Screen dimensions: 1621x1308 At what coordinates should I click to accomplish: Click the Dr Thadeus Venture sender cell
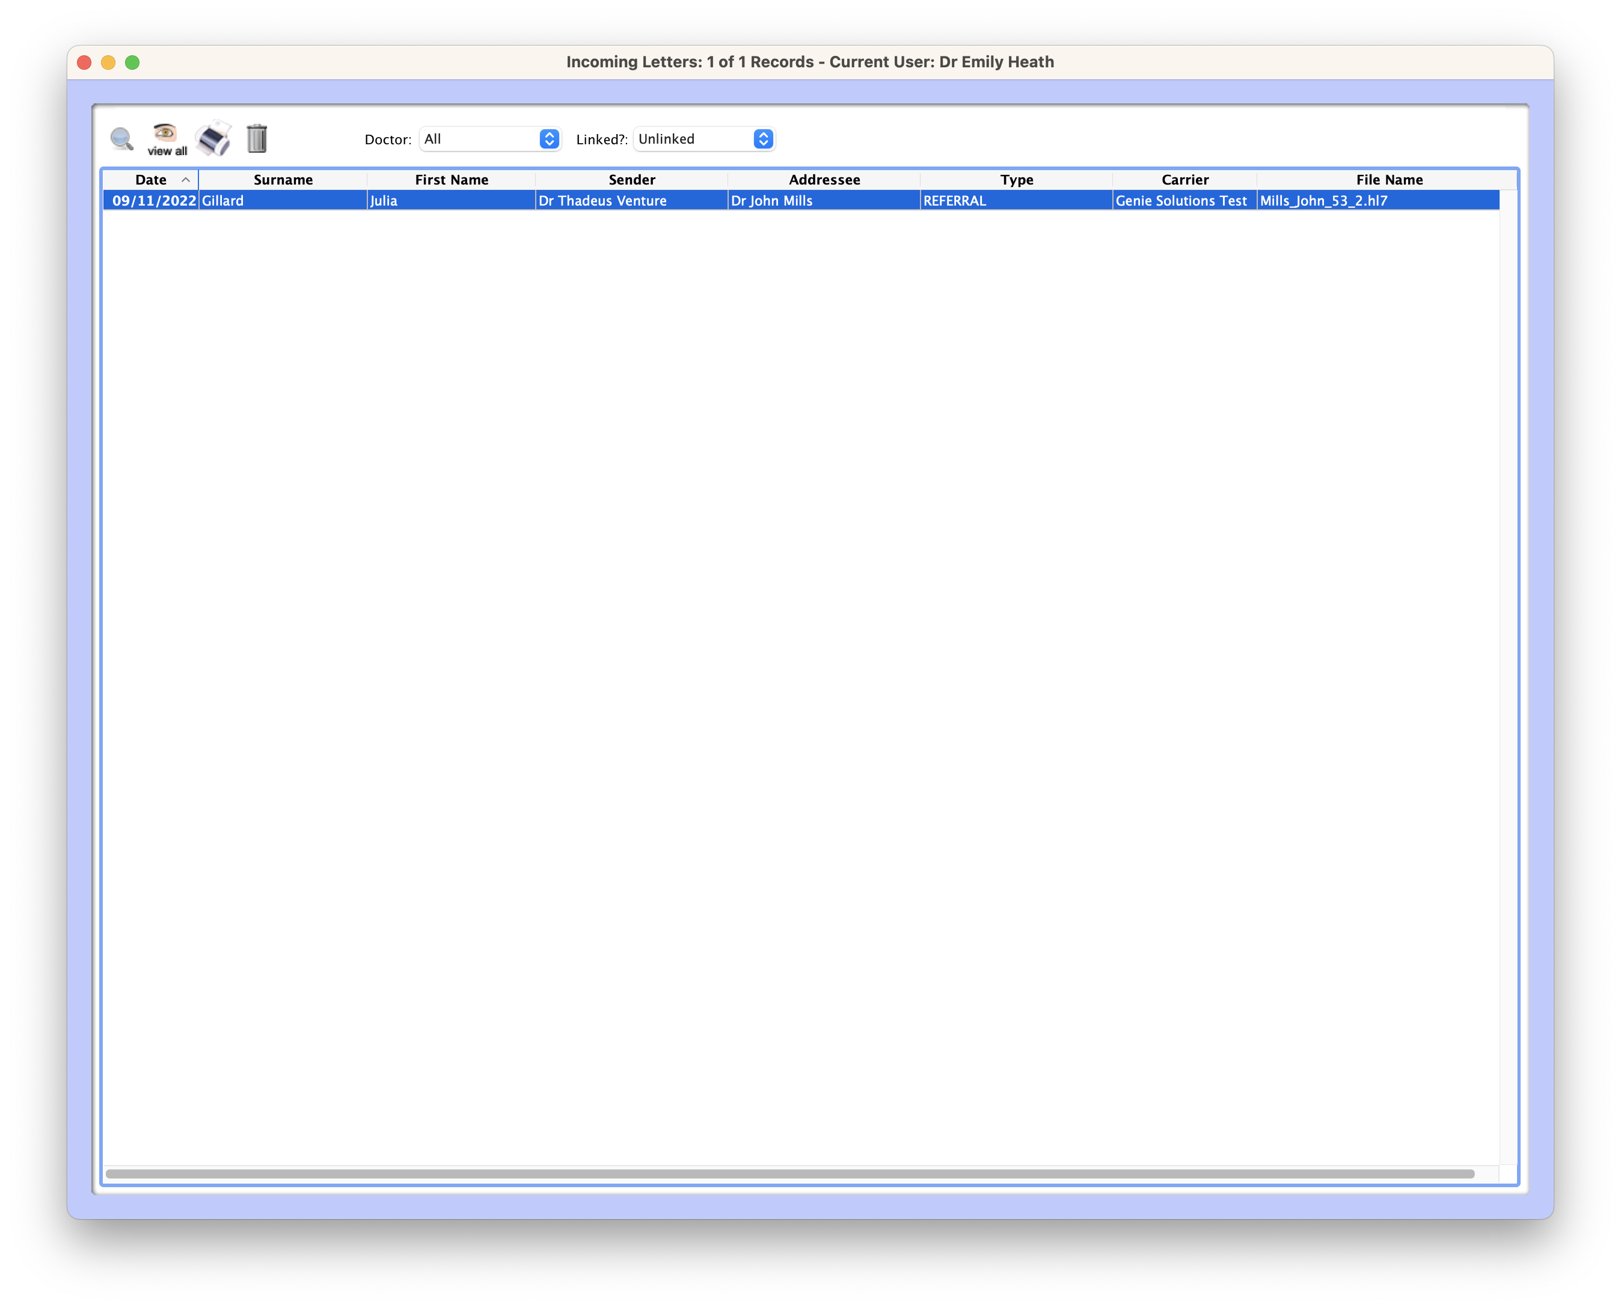pos(602,200)
